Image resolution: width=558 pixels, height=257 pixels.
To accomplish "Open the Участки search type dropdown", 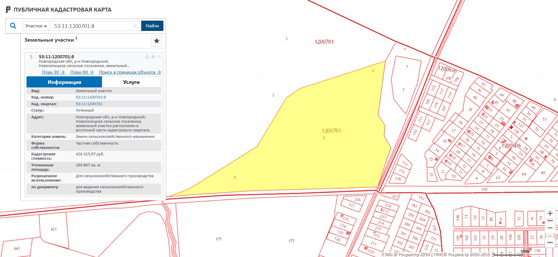I will tap(36, 26).
